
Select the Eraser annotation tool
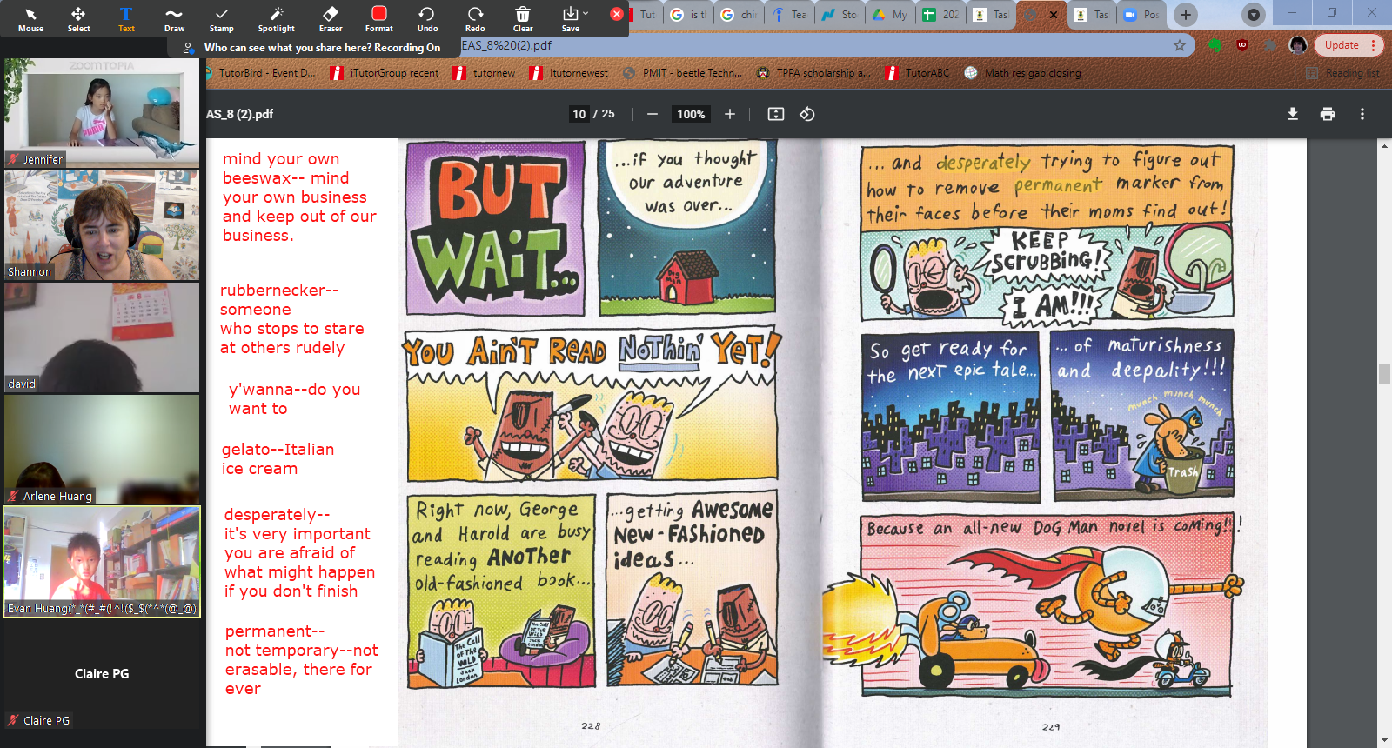[331, 19]
